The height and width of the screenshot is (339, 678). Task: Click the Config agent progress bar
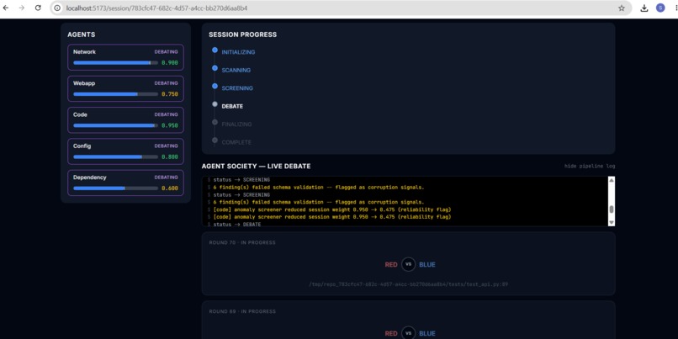tap(115, 156)
